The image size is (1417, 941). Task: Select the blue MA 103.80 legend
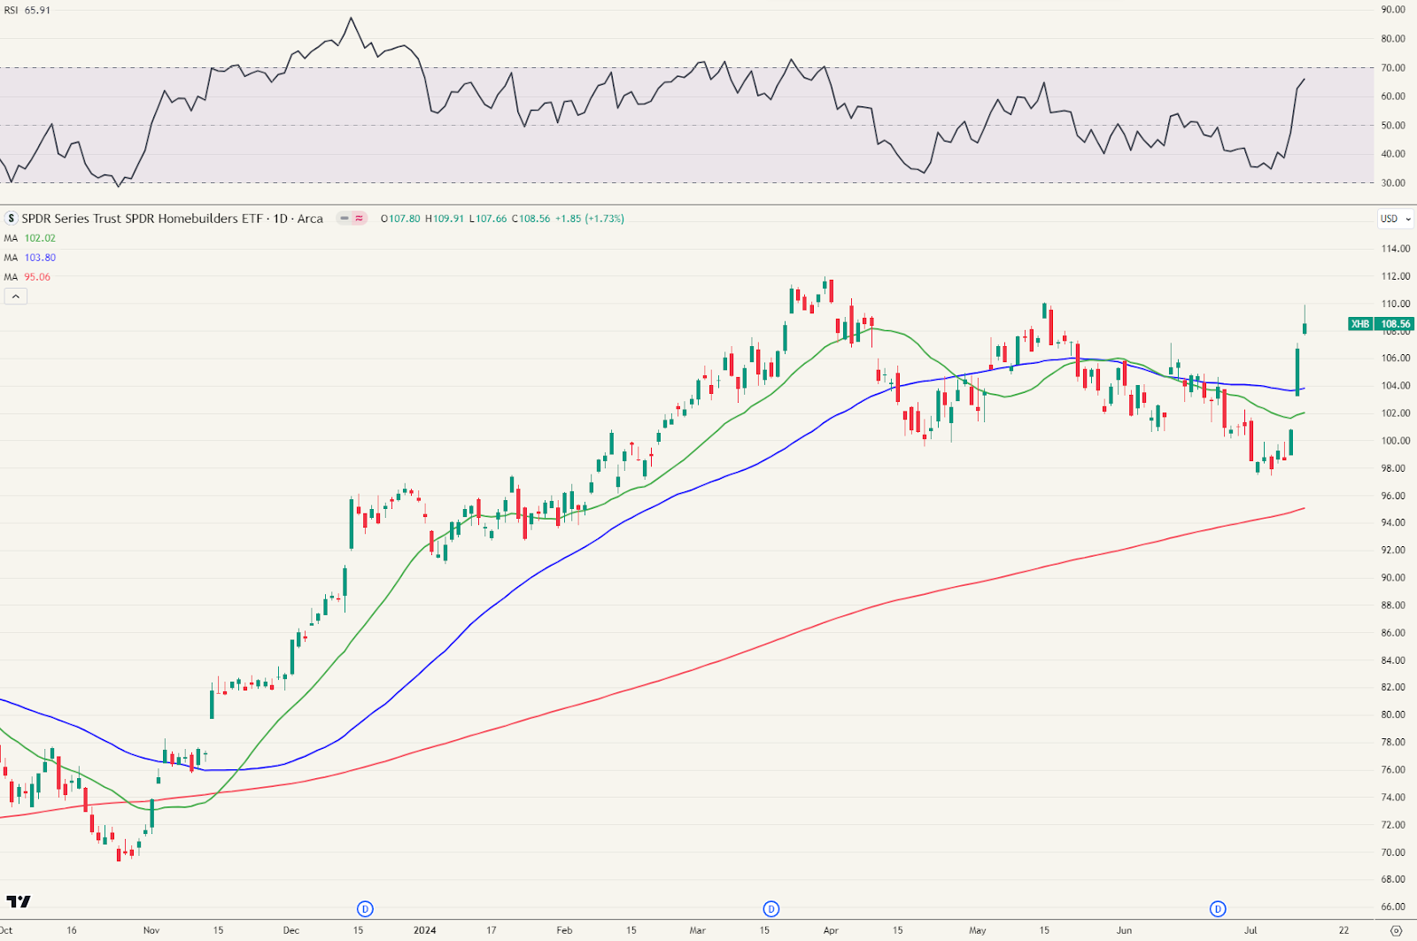[29, 258]
